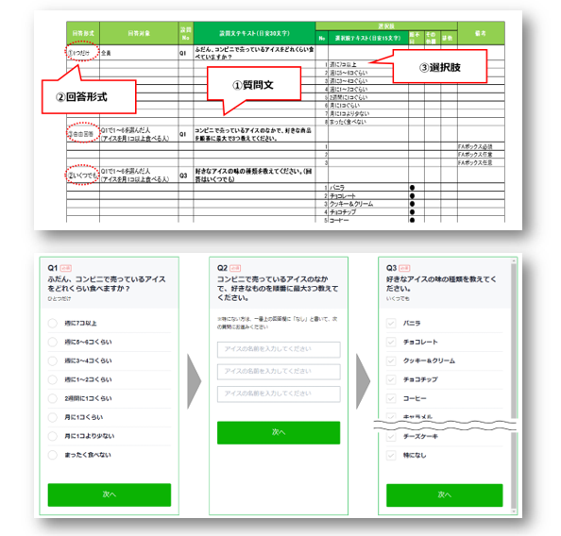This screenshot has height=536, width=561.
Task: Check the バニラ checkbox
Action: click(391, 324)
